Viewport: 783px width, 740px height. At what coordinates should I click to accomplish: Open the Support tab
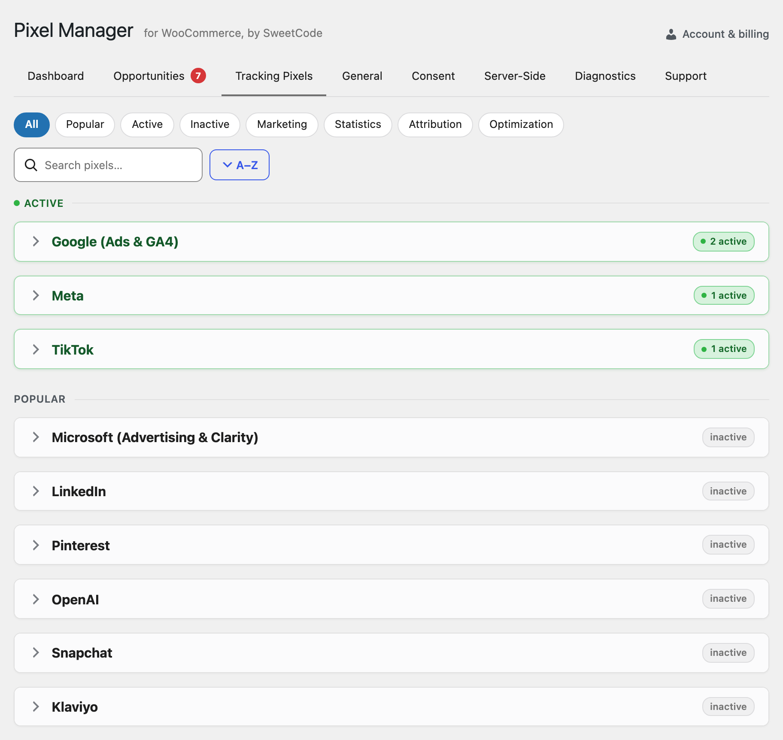click(686, 76)
